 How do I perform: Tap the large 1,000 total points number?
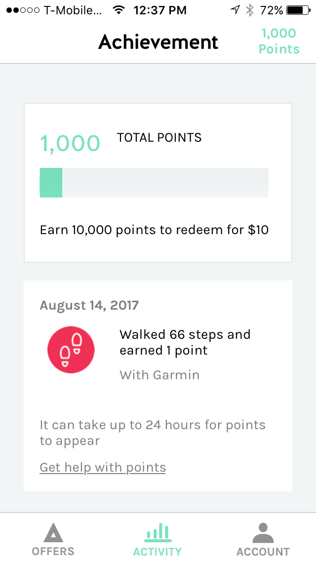pos(70,143)
